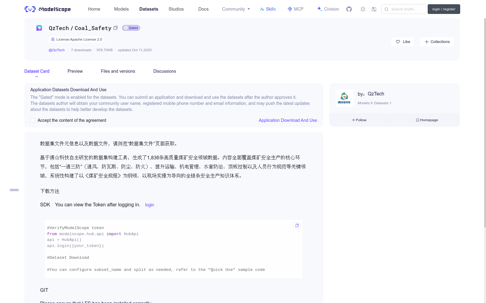The image size is (486, 303).
Task: Follow the QzTech organization
Action: pyautogui.click(x=359, y=120)
